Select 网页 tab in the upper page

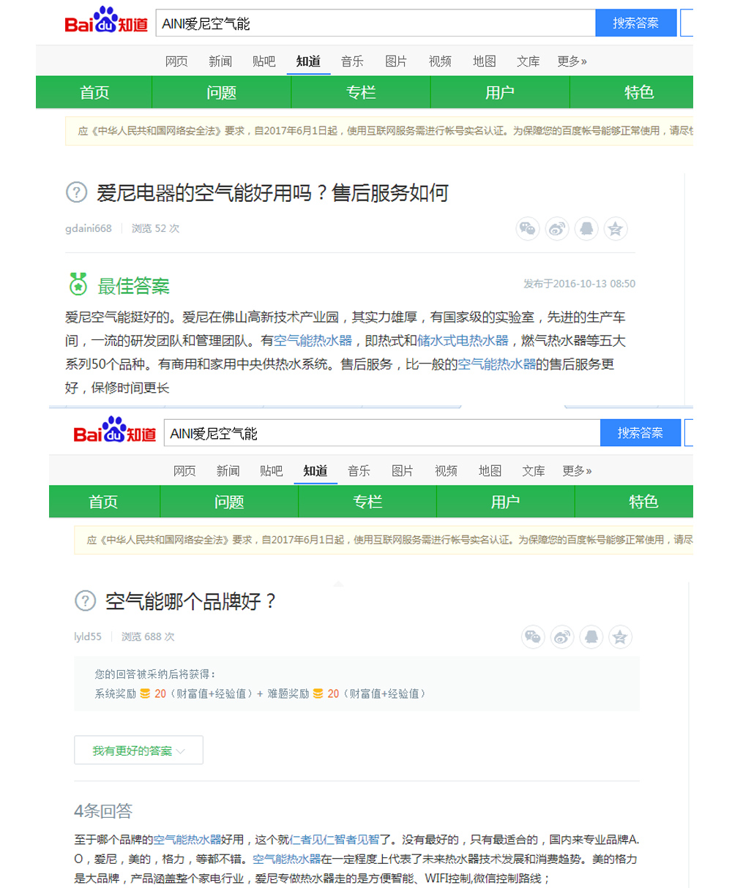(176, 61)
